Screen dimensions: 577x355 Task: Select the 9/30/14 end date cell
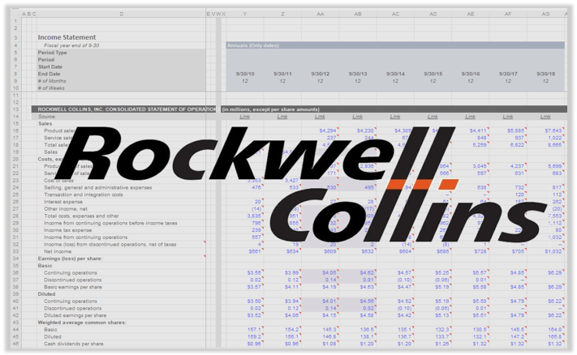coord(395,74)
